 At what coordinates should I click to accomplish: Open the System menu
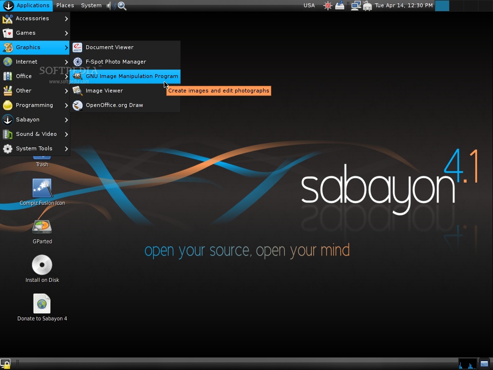pyautogui.click(x=91, y=5)
